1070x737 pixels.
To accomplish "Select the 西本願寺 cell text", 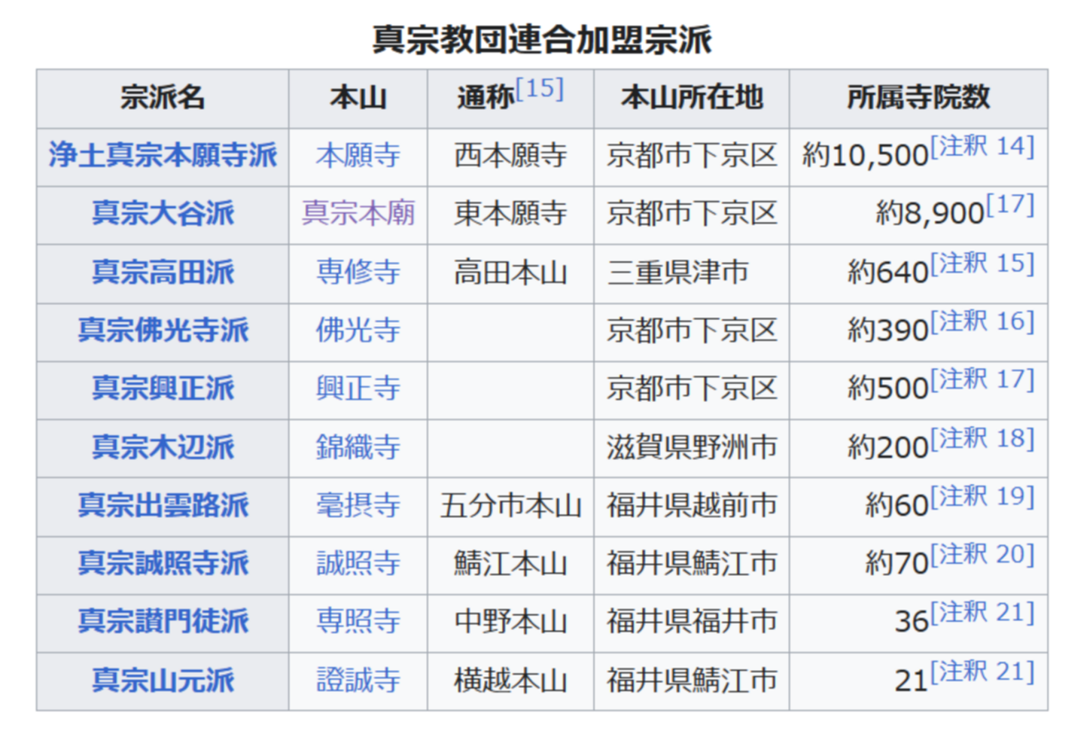I will 510,156.
